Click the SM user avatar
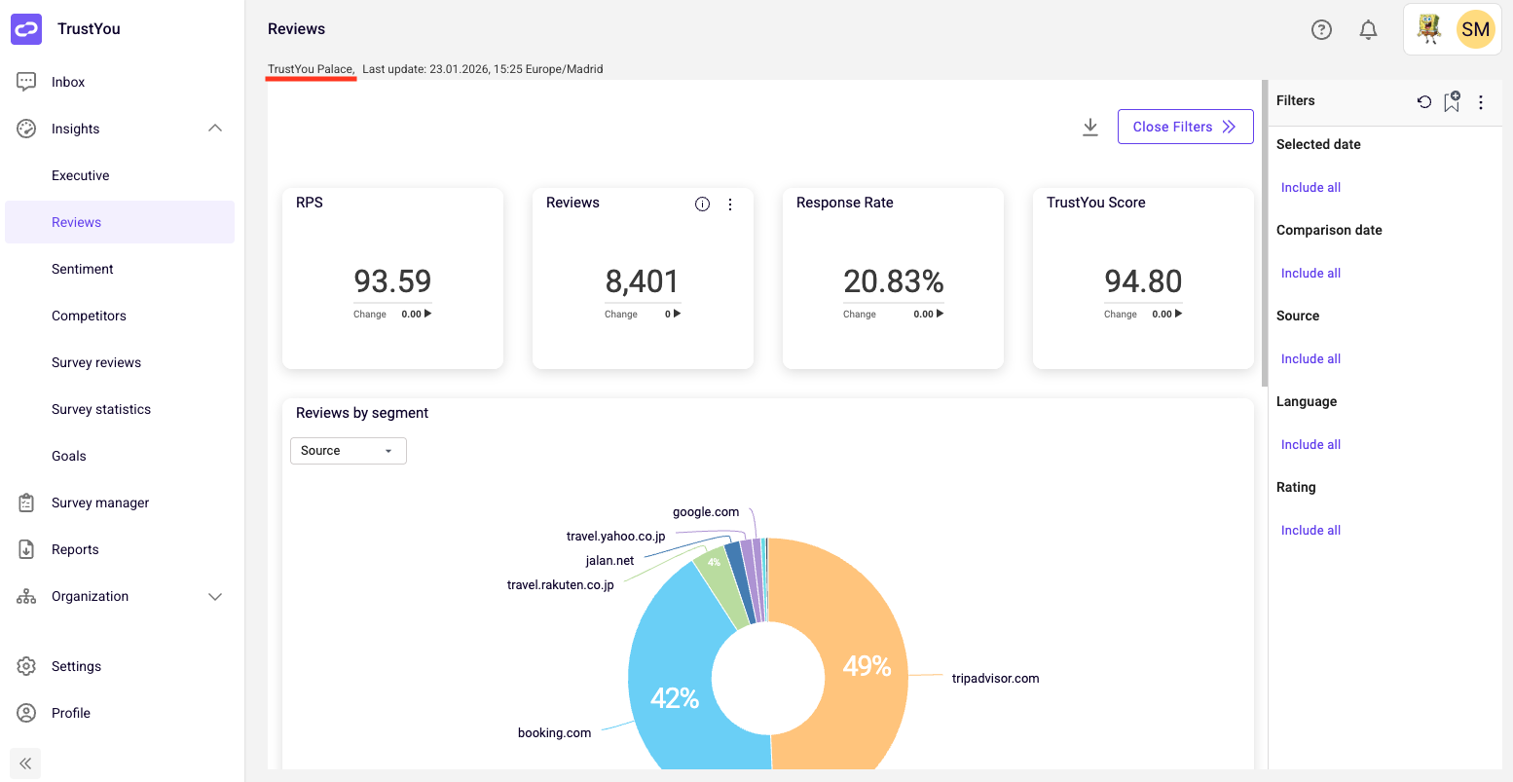The height and width of the screenshot is (782, 1513). tap(1475, 29)
